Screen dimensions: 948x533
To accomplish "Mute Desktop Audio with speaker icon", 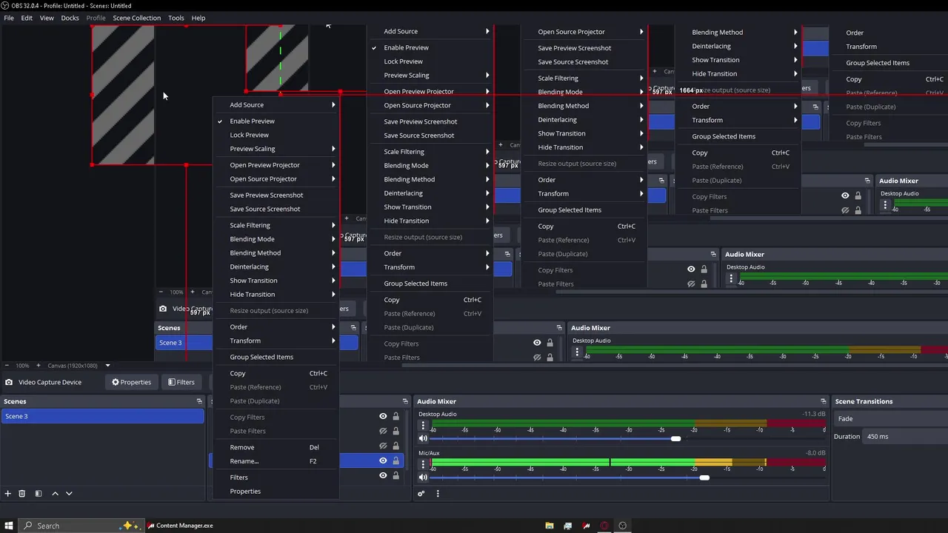I will click(x=423, y=439).
